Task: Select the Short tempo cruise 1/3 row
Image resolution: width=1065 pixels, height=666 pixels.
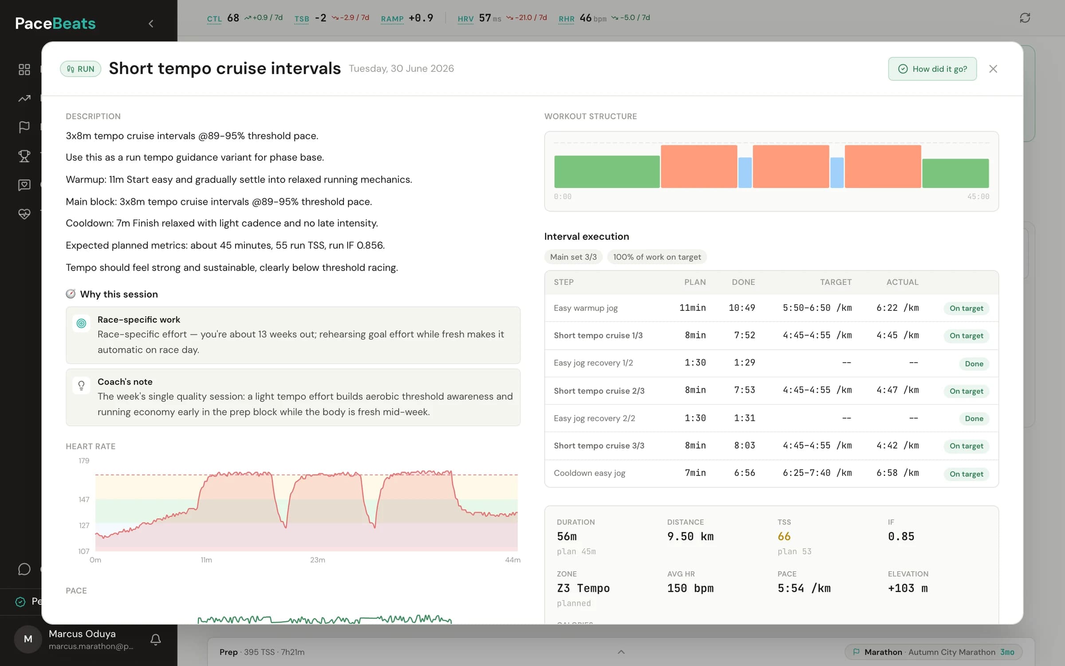Action: (771, 336)
